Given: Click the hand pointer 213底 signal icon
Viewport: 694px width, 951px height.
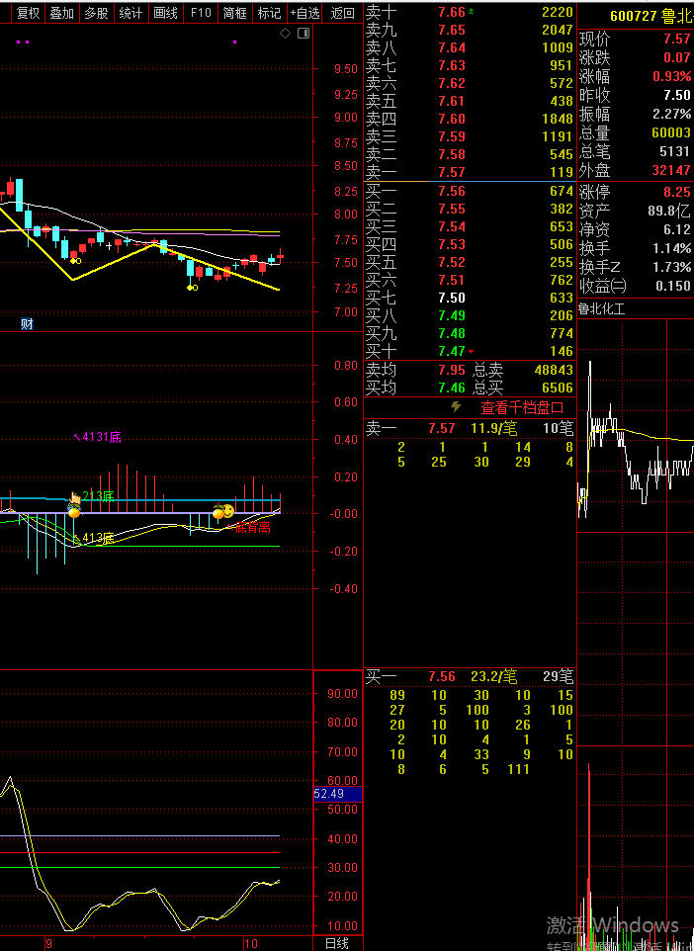Looking at the screenshot, I should click(74, 499).
